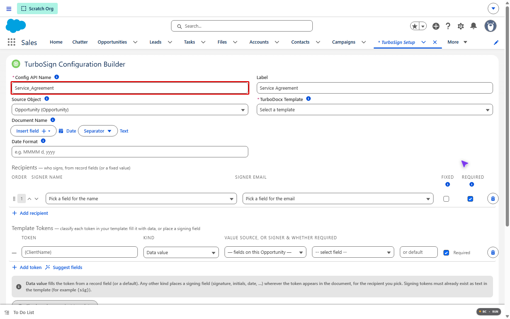Focus the Date Format input

point(130,152)
